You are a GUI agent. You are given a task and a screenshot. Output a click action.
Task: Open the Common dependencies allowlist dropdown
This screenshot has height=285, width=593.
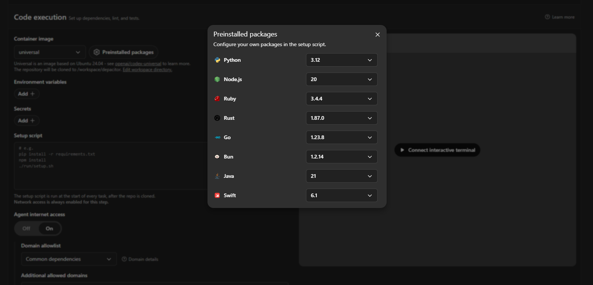69,259
